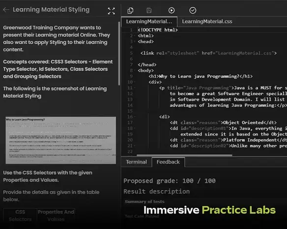Screen dimensions: 287x229
Task: Collapse the paragraph fold on line 11
Action: pos(135,88)
